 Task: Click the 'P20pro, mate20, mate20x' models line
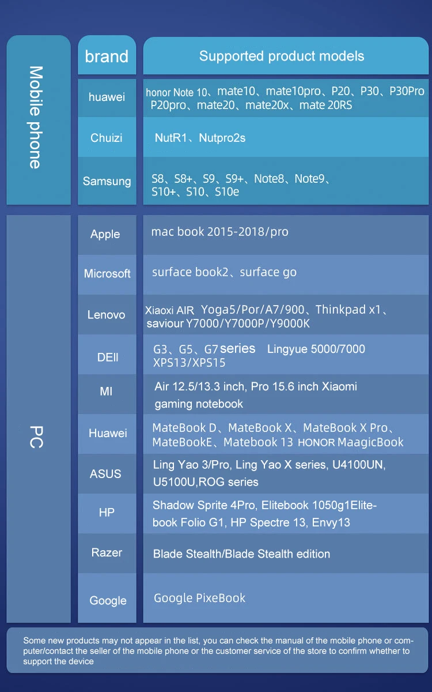tap(251, 105)
